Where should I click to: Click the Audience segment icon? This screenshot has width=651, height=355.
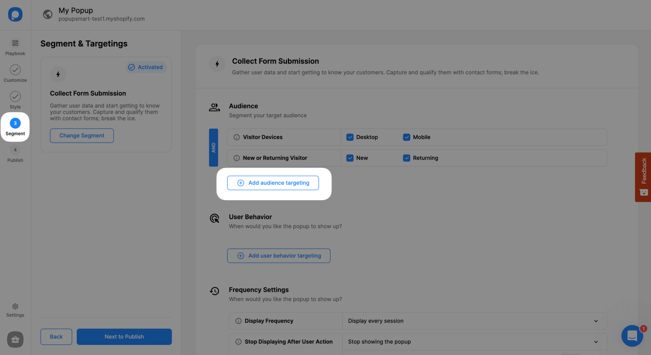pos(214,107)
